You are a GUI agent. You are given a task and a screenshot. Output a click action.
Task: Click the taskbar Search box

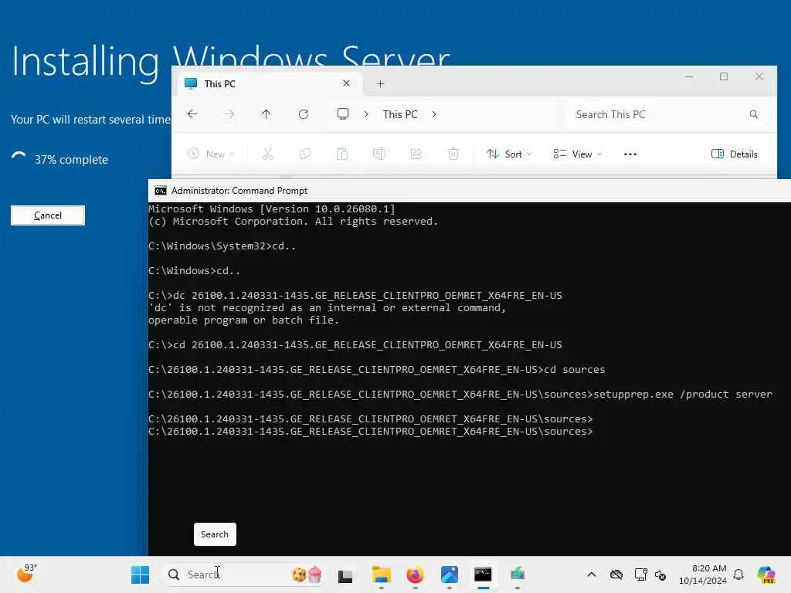(243, 574)
